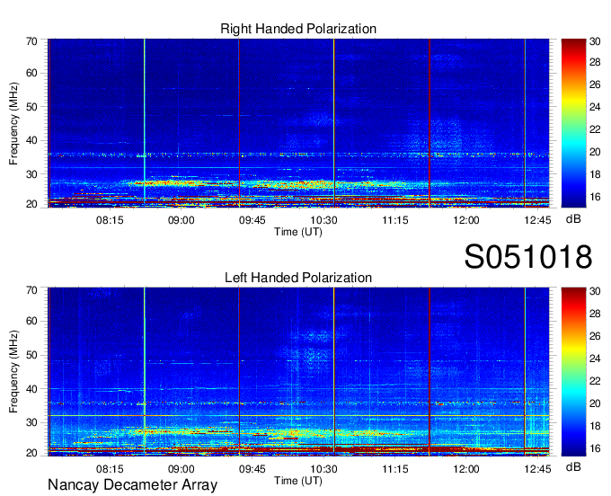This screenshot has width=611, height=496.
Task: Click 09:00 time tick of Right Handed plot
Action: tap(181, 220)
